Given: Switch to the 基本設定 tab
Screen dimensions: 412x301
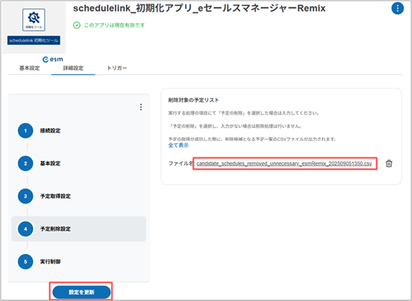Looking at the screenshot, I should (30, 68).
